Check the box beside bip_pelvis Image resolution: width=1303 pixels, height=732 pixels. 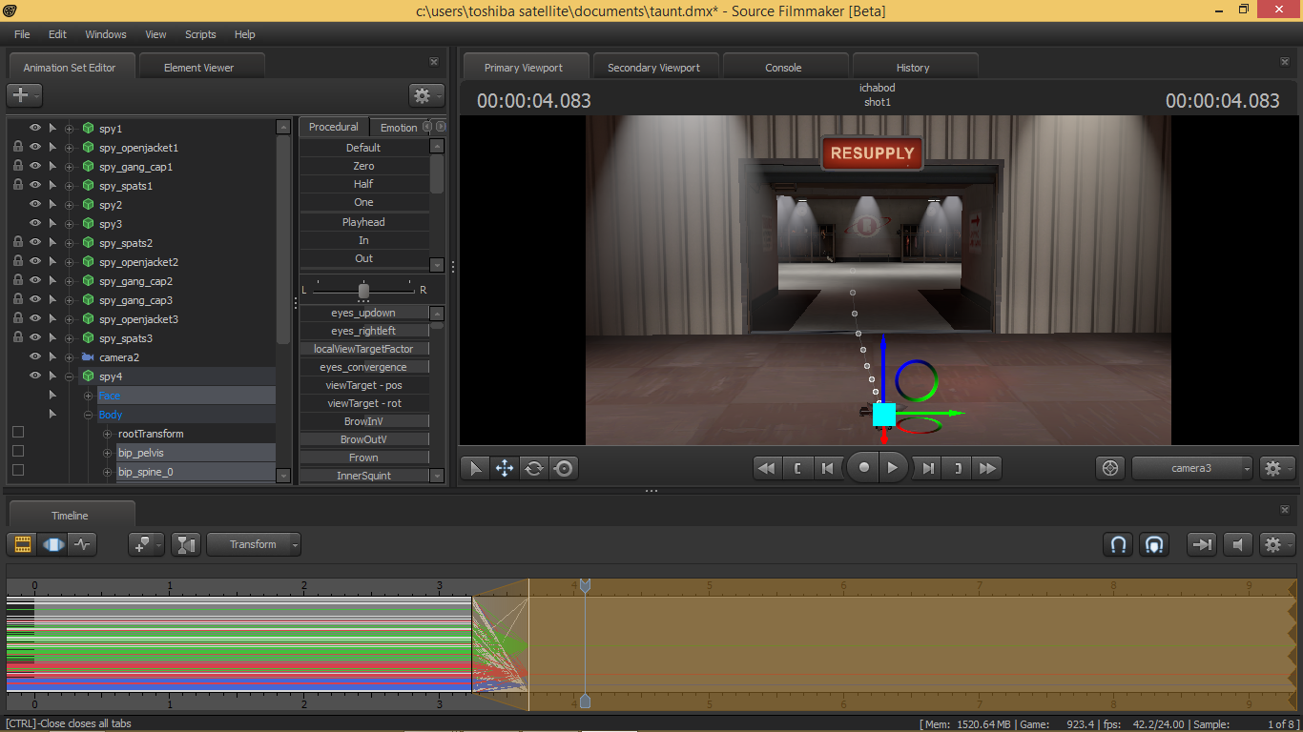coord(17,452)
